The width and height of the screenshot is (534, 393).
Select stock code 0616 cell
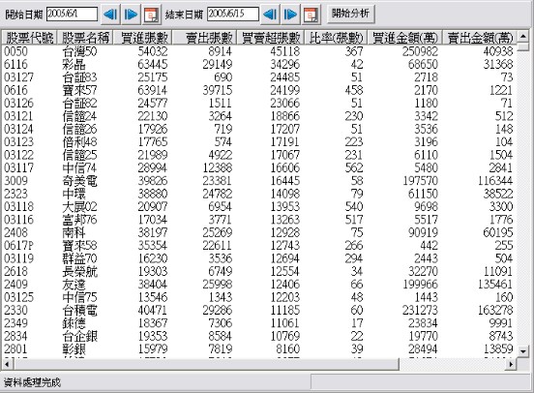coord(15,90)
